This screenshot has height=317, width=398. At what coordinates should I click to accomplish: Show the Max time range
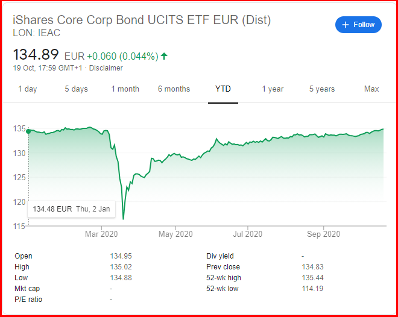(x=371, y=89)
